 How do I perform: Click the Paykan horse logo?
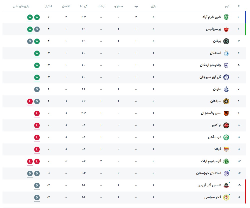pyautogui.click(x=226, y=41)
